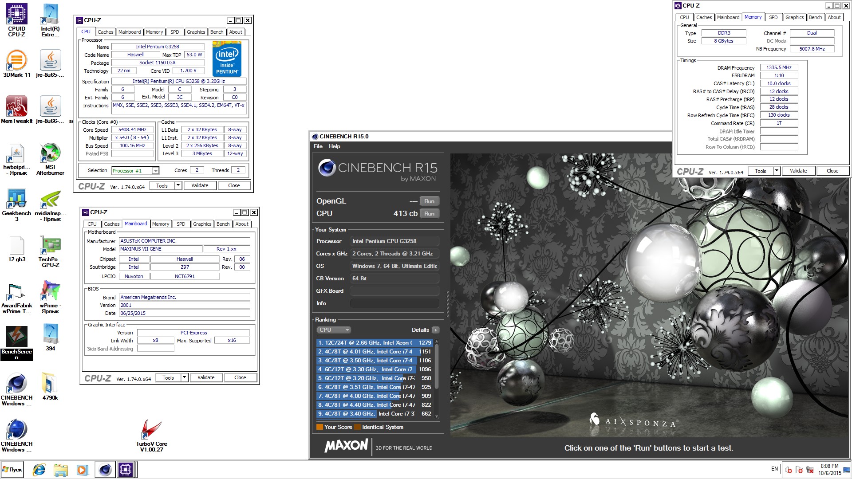Expand the Tools arrow in CPU tab window
The height and width of the screenshot is (479, 852).
click(178, 186)
